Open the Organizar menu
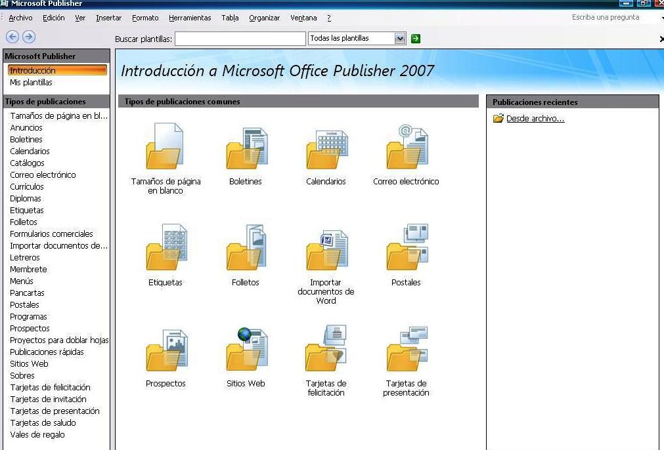This screenshot has width=664, height=450. [264, 18]
